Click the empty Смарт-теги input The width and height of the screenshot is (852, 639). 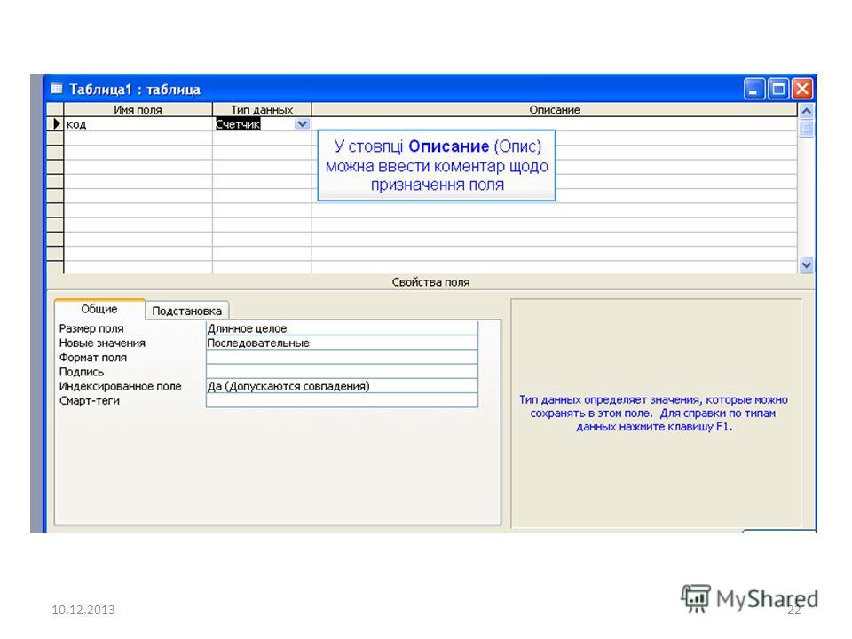[342, 400]
